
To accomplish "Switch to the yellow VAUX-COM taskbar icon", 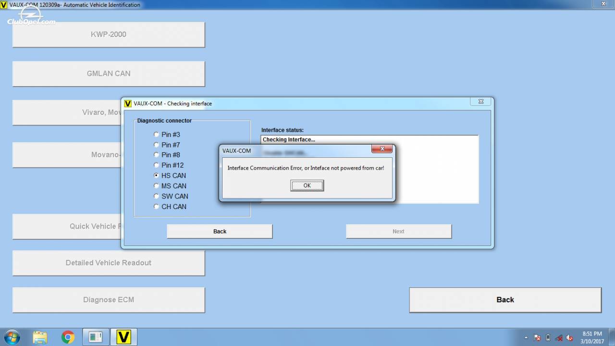I will click(x=123, y=337).
